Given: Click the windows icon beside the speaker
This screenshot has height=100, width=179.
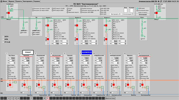Looking at the screenshot, I should click(161, 1).
